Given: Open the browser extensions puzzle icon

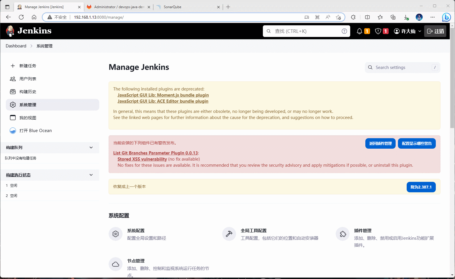Looking at the screenshot, I should tap(353, 17).
